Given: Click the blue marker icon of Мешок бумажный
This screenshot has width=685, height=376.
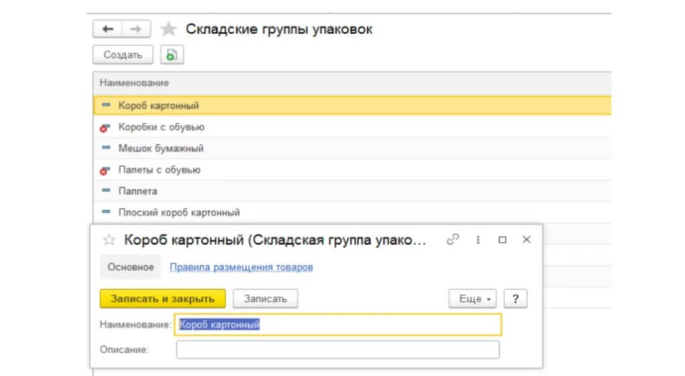Looking at the screenshot, I should coord(106,148).
